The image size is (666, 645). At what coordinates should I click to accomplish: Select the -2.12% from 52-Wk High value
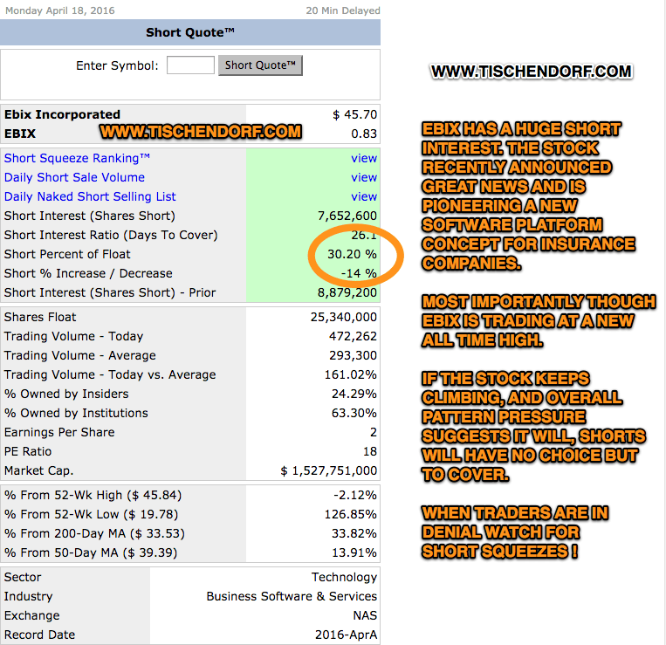click(354, 495)
